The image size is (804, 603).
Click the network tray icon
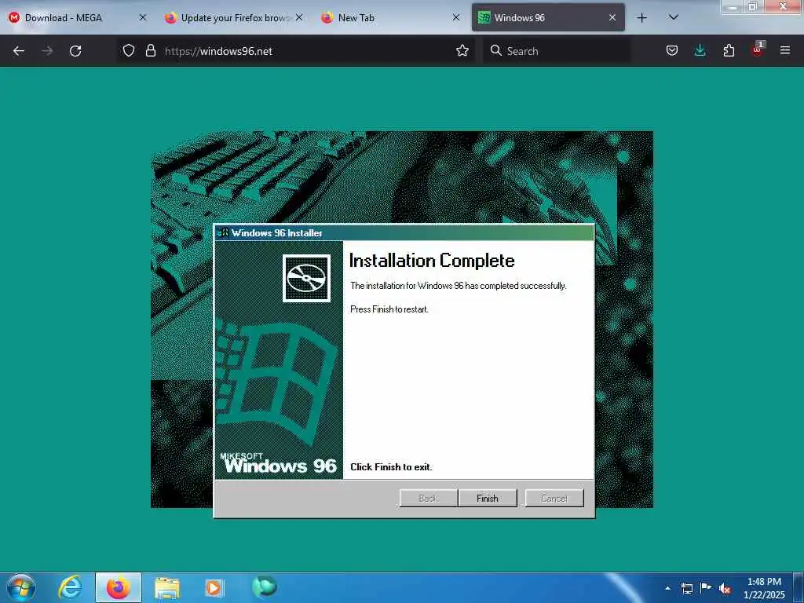(x=686, y=588)
